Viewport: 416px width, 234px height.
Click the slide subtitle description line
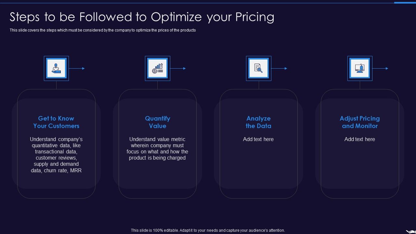103,30
